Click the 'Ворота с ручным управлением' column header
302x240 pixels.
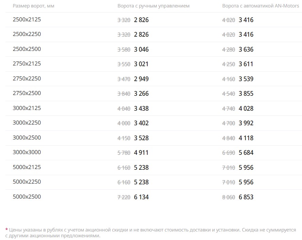coord(153,6)
